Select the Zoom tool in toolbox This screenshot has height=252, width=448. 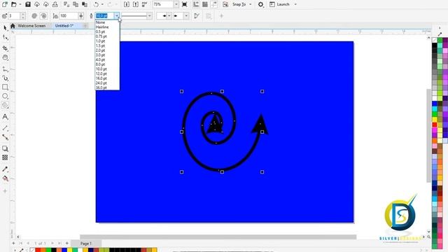tap(5, 57)
